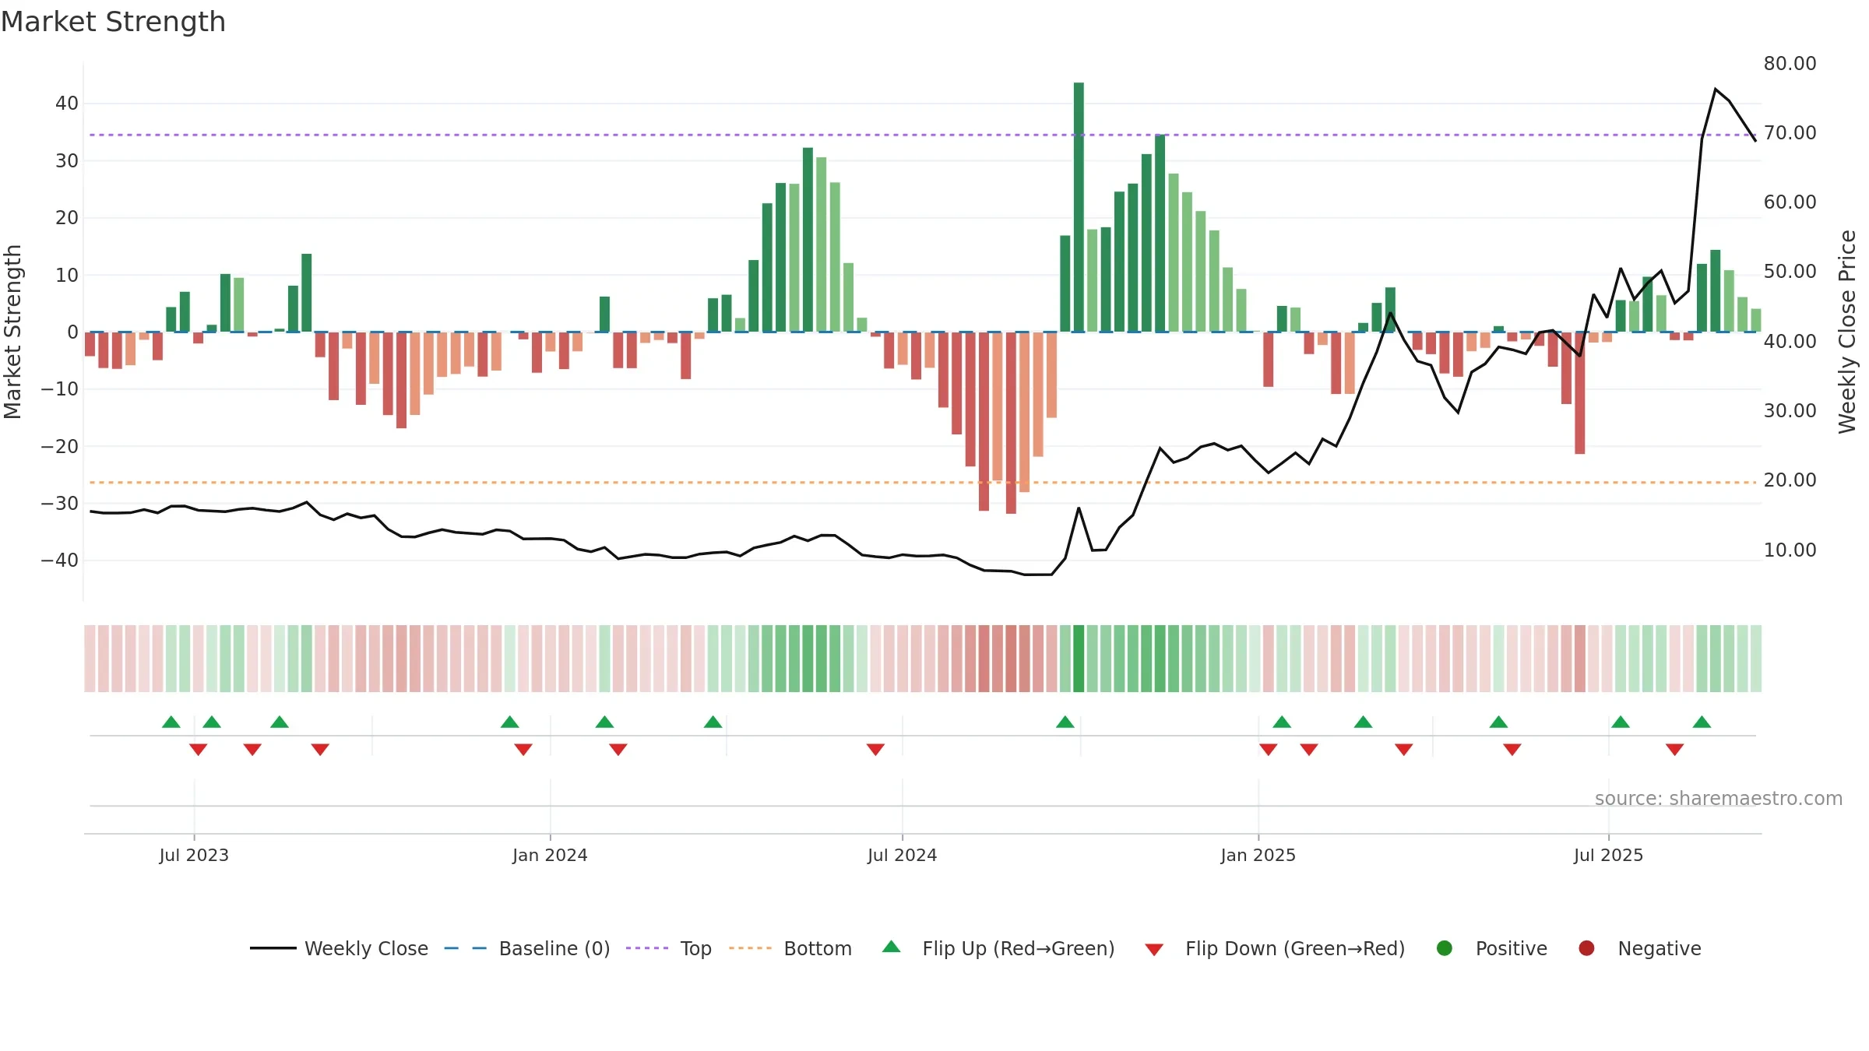The image size is (1869, 1051).
Task: Click the orange dotted Bottom threshold line
Action: coord(923,483)
